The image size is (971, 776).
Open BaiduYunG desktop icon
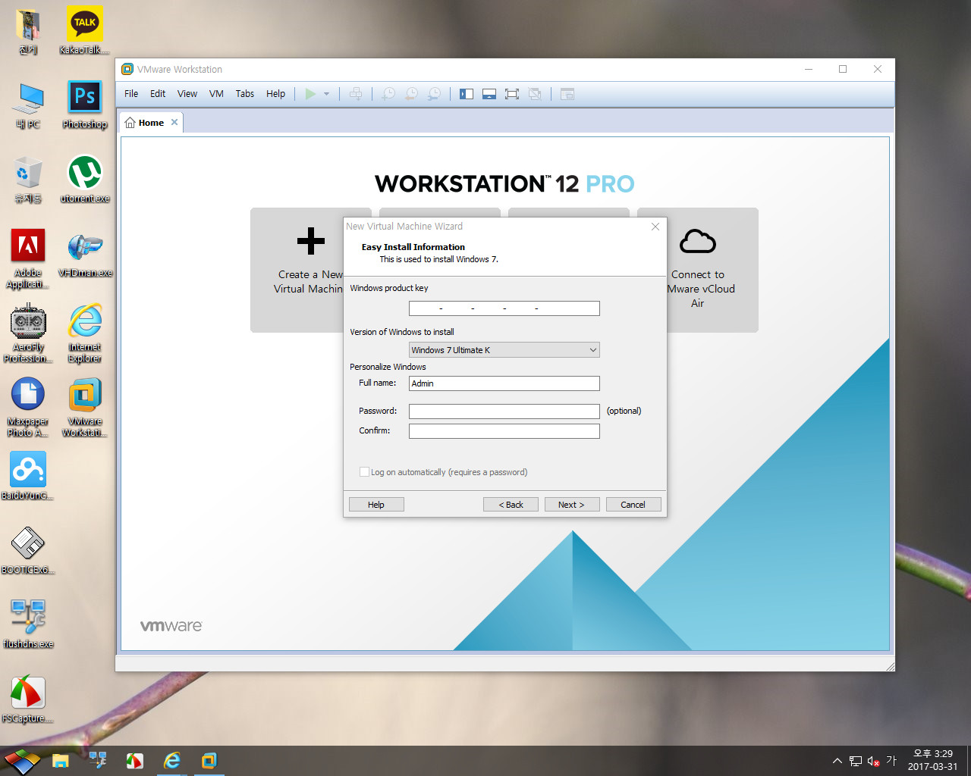28,476
